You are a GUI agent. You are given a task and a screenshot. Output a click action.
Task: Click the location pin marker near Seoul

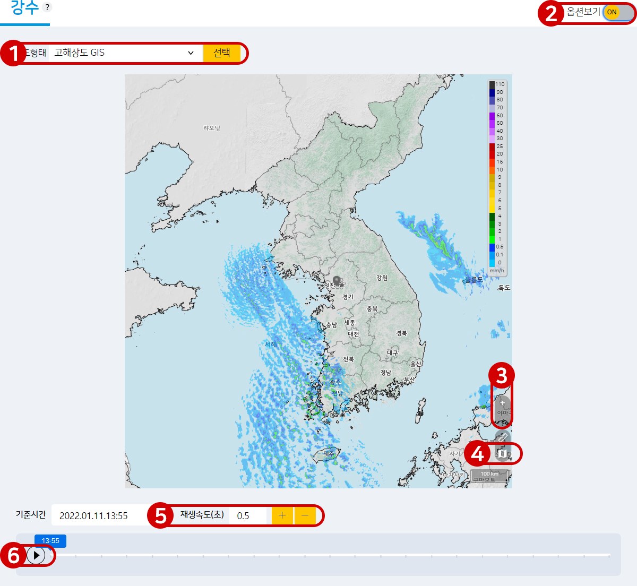[336, 281]
